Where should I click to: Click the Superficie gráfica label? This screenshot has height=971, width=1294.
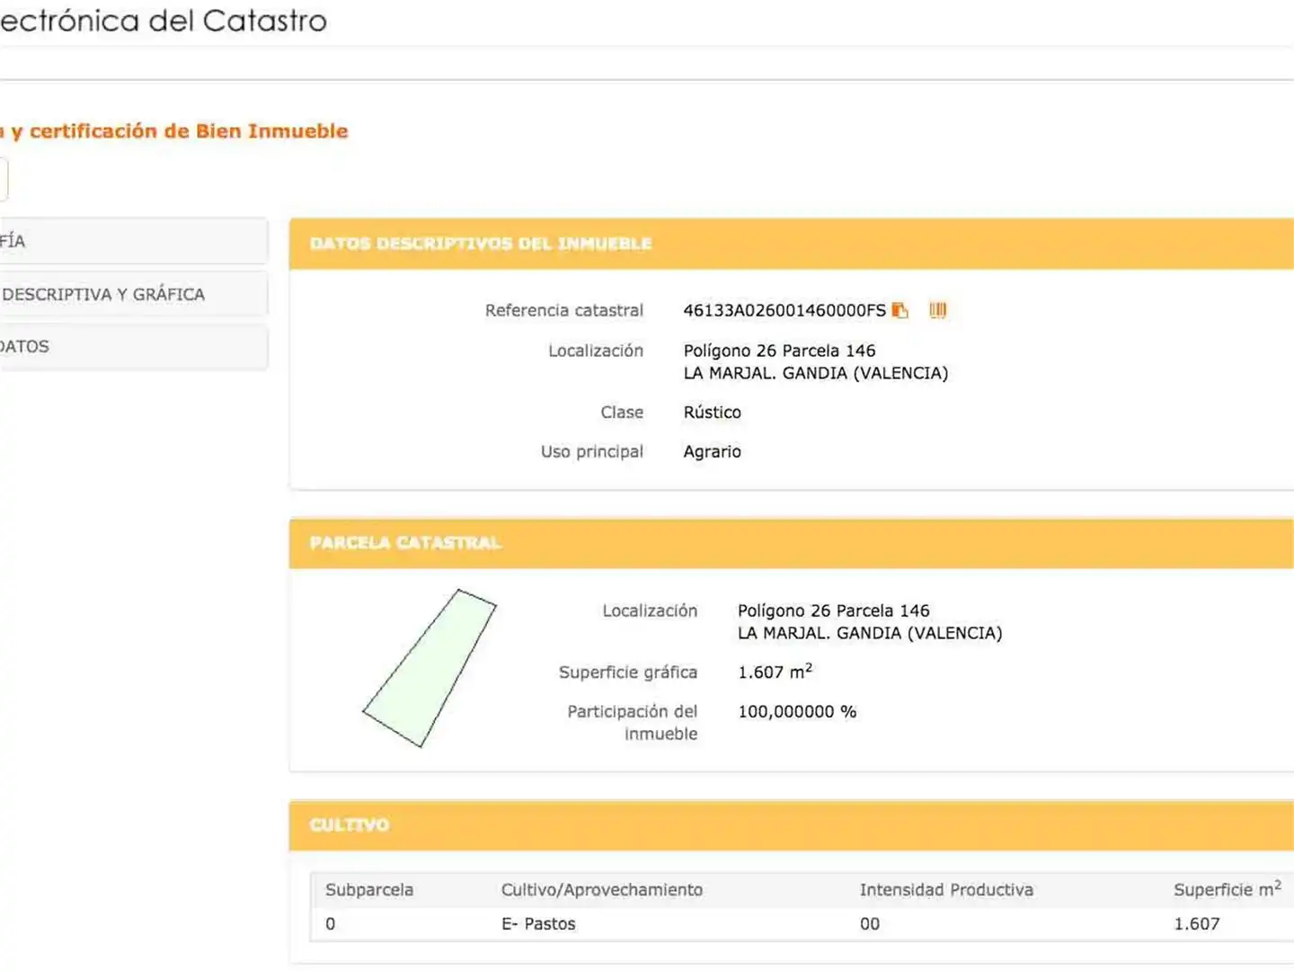pyautogui.click(x=628, y=672)
